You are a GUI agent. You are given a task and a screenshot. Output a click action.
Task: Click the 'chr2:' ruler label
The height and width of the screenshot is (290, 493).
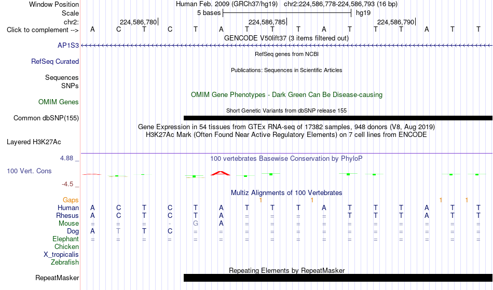pos(71,22)
